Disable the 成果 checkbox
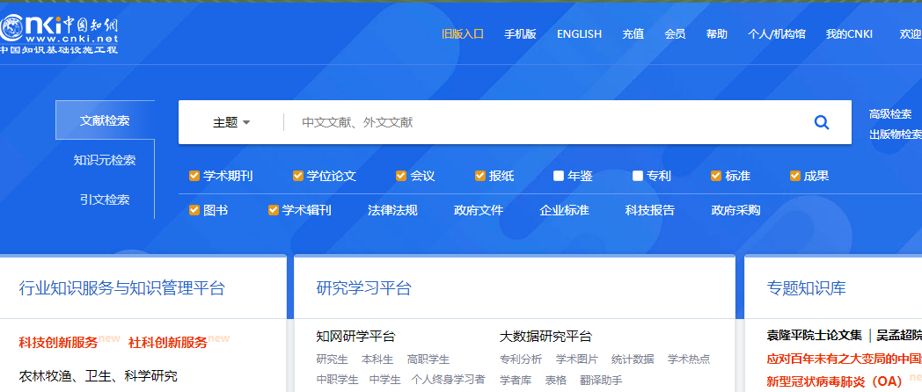This screenshot has width=922, height=392. click(794, 176)
